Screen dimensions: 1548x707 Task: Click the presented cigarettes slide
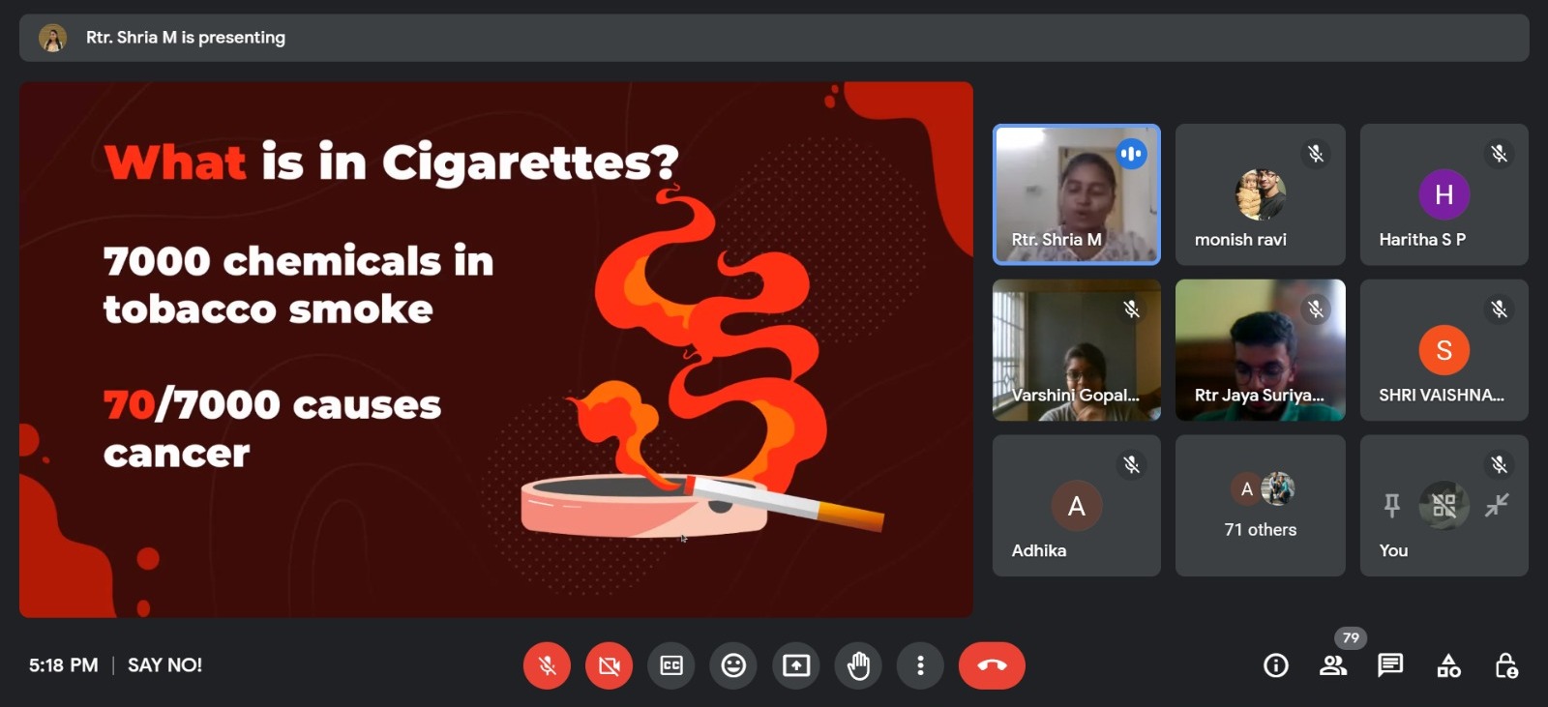(495, 349)
